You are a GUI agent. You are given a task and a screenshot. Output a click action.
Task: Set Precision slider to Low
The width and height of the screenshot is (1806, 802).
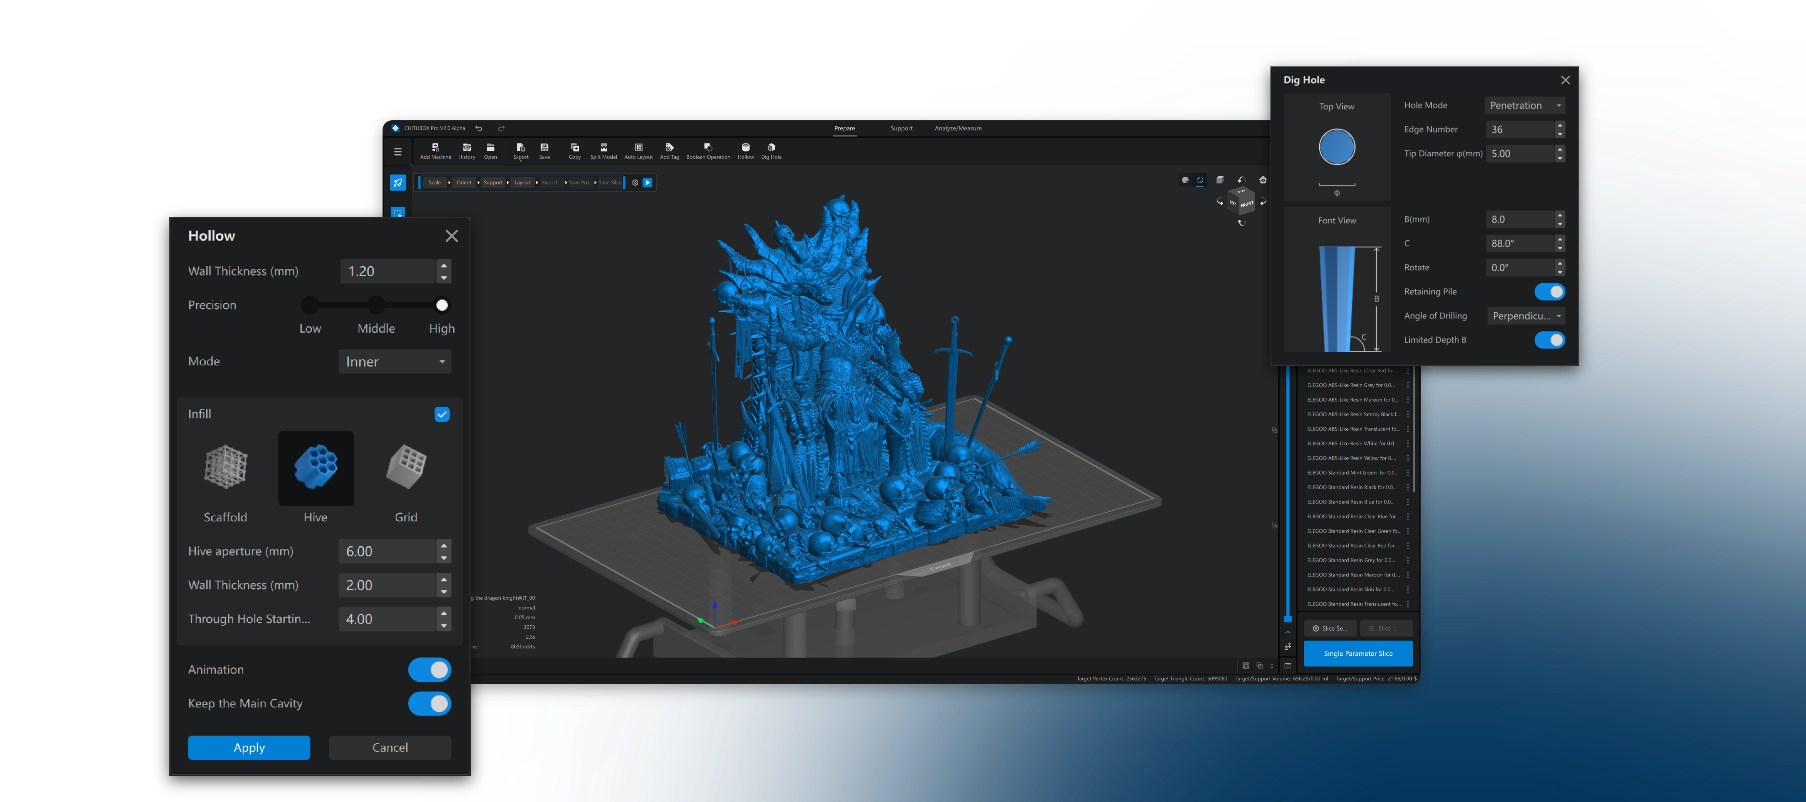click(310, 305)
